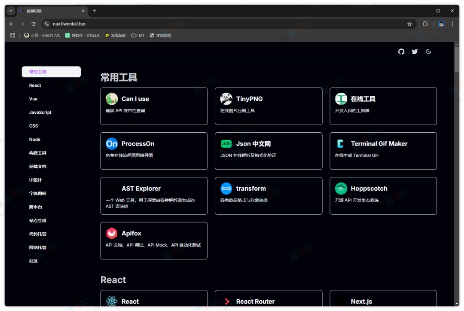Image resolution: width=464 pixels, height=311 pixels.
Task: Switch to the 前端导航 browser tab
Action: [45, 10]
